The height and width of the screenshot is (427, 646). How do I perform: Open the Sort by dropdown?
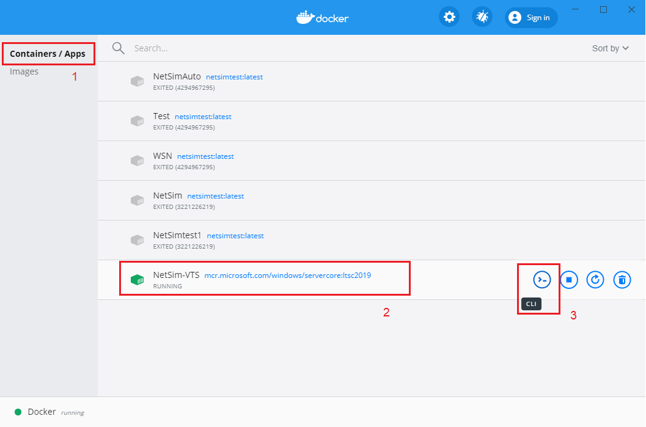tap(611, 48)
